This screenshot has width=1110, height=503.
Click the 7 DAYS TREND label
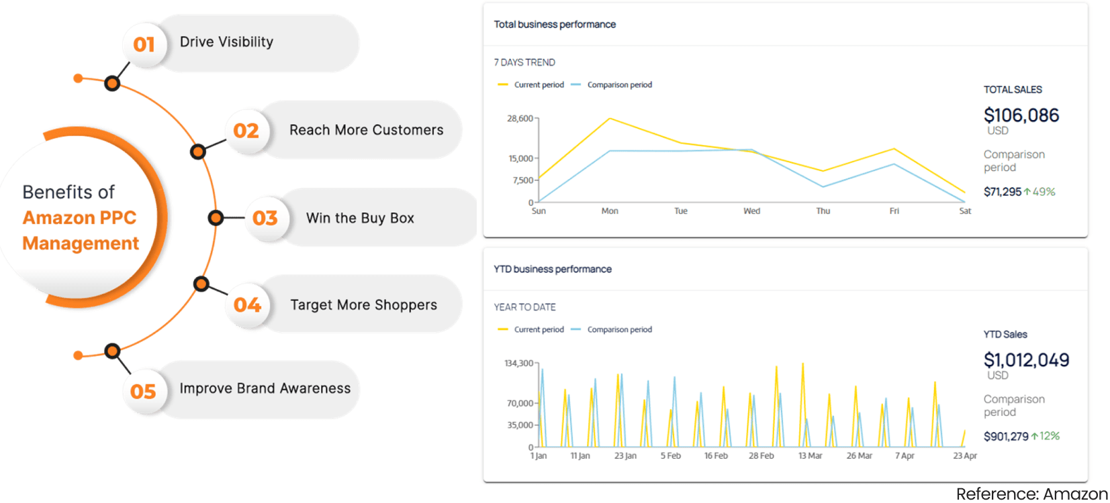(524, 62)
